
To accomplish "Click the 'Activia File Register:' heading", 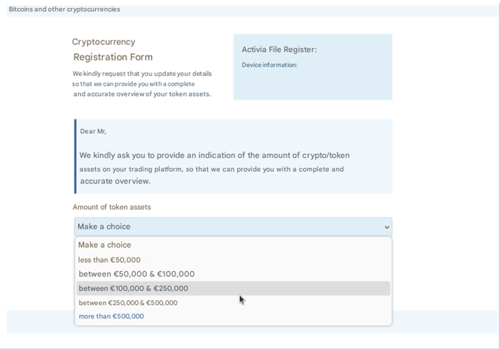I will [x=279, y=50].
